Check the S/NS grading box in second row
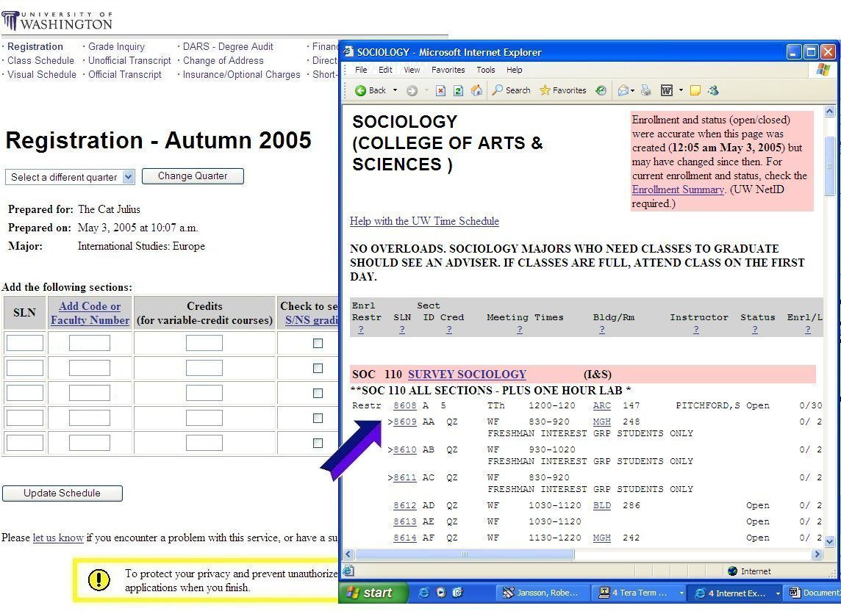The height and width of the screenshot is (611, 841). tap(318, 368)
